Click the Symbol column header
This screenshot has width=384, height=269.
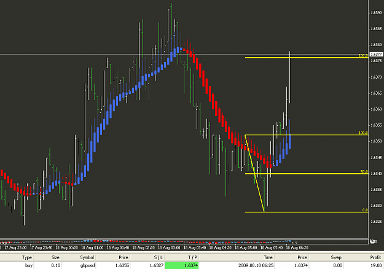click(x=87, y=257)
